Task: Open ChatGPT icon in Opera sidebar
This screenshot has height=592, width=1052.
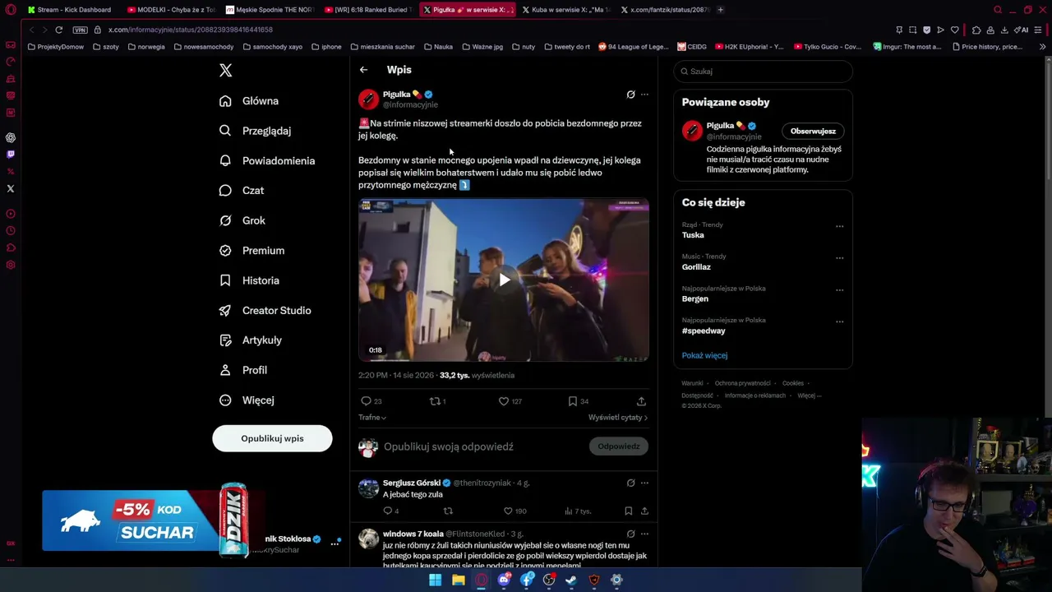Action: pos(11,138)
